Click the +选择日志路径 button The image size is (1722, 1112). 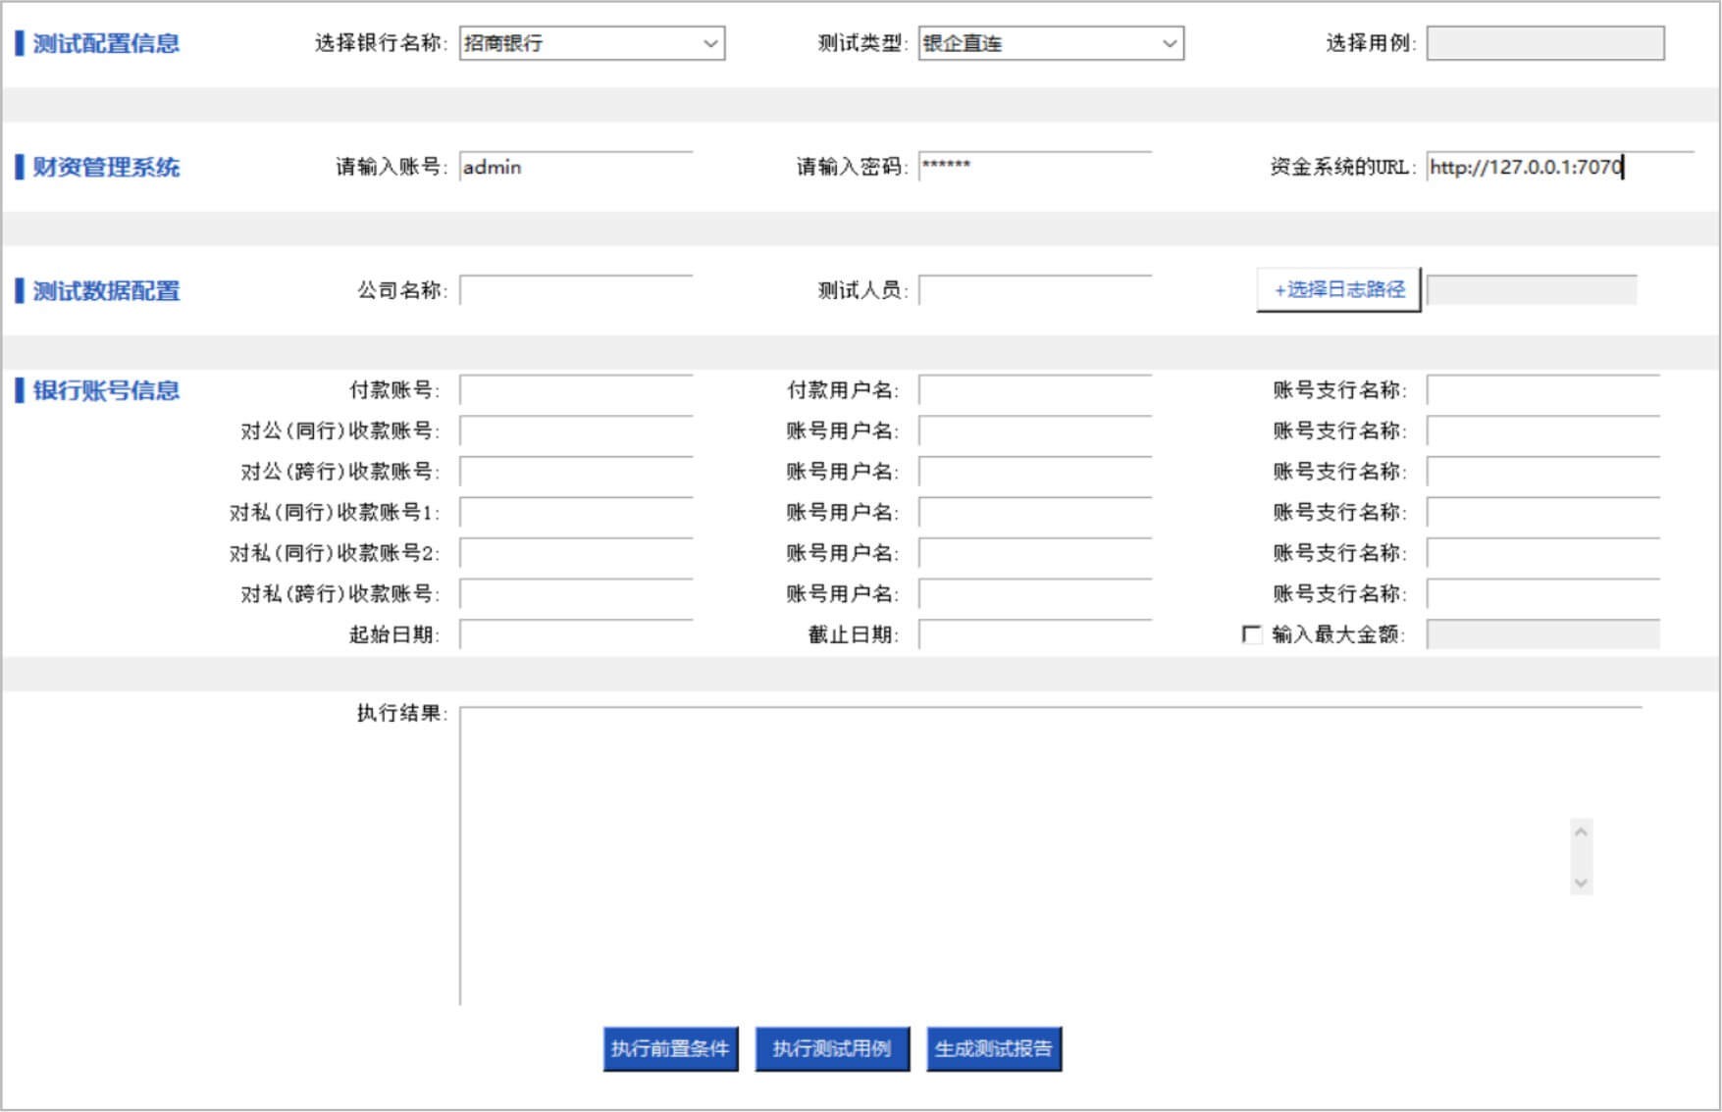tap(1338, 289)
